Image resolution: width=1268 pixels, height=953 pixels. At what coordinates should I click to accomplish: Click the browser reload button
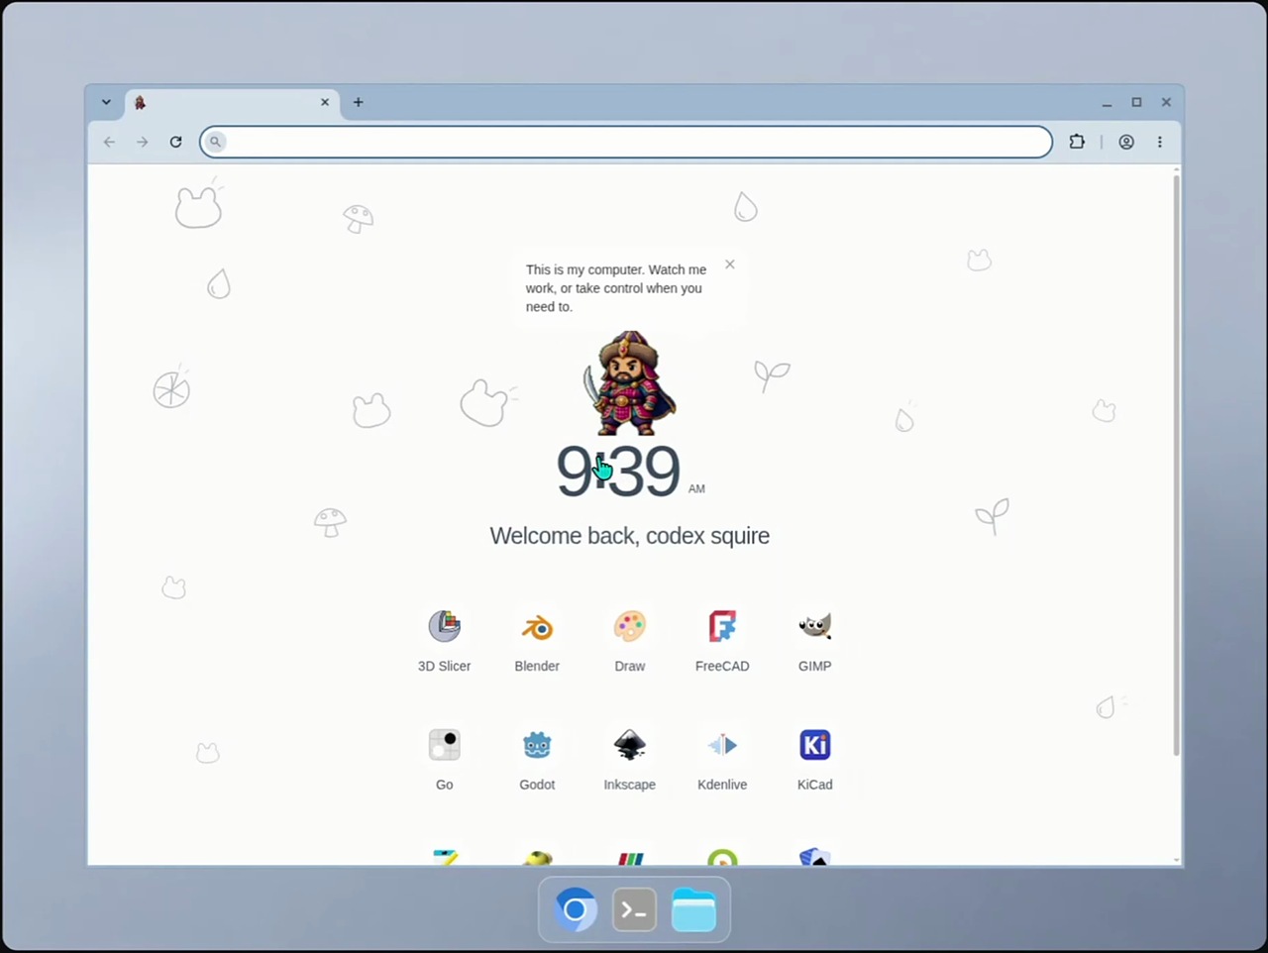click(175, 142)
